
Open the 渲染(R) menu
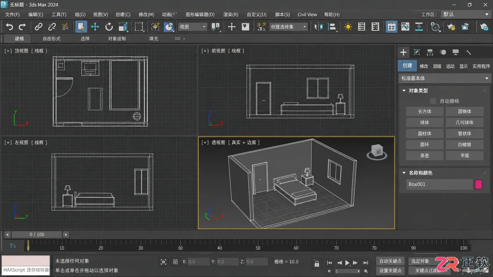pyautogui.click(x=231, y=14)
